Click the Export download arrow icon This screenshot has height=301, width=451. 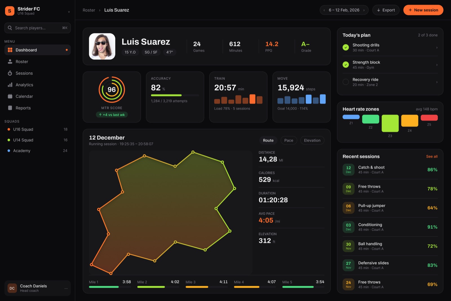click(x=379, y=10)
